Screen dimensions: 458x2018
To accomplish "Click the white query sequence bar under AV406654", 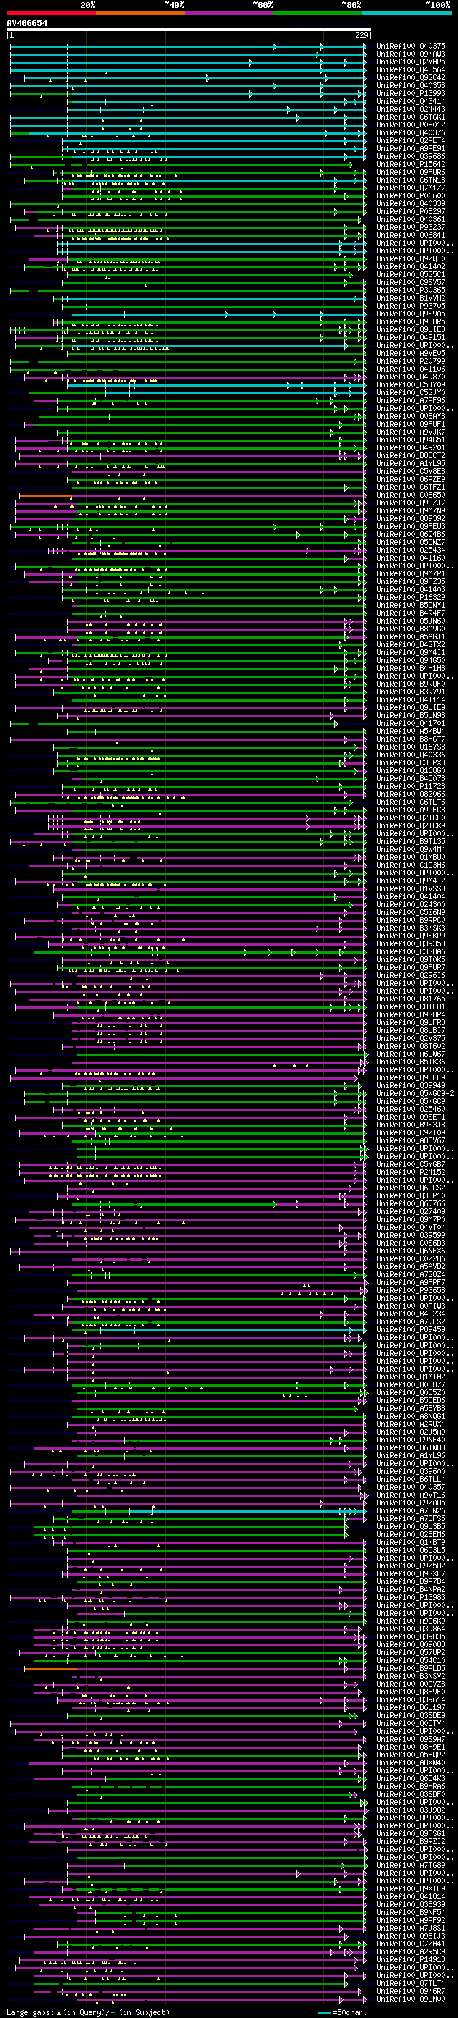I will coord(189,30).
